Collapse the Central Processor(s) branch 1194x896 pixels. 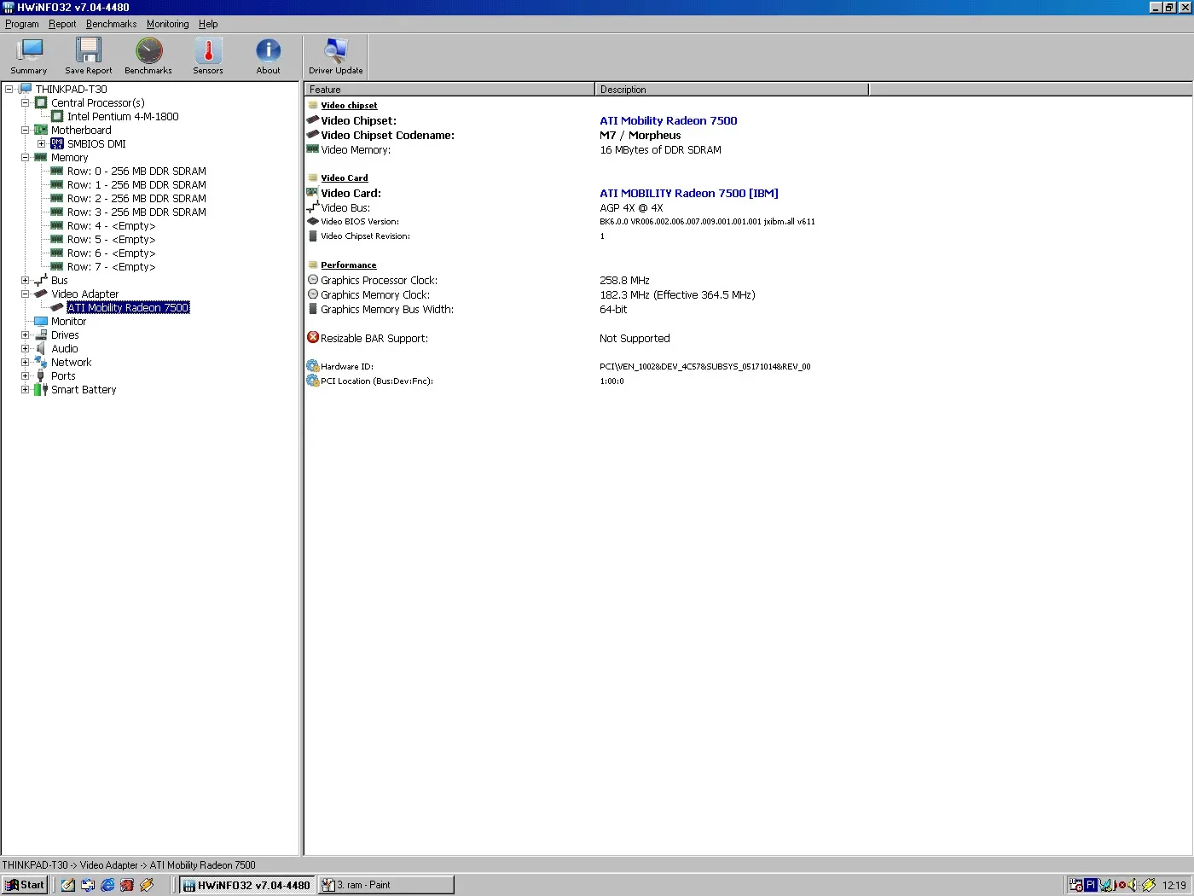25,102
